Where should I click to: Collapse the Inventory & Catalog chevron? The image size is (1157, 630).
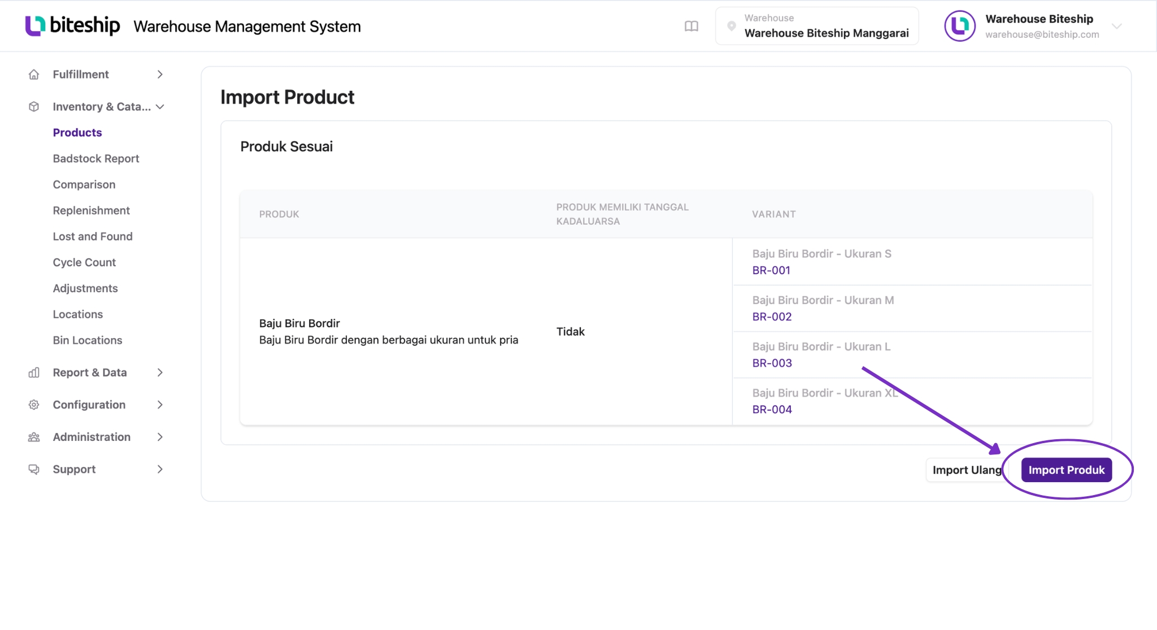coord(160,107)
